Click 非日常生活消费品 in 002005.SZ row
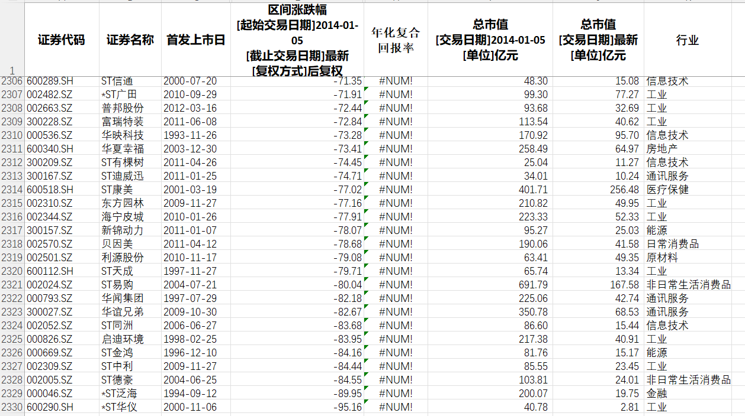Image resolution: width=745 pixels, height=416 pixels. pos(688,380)
